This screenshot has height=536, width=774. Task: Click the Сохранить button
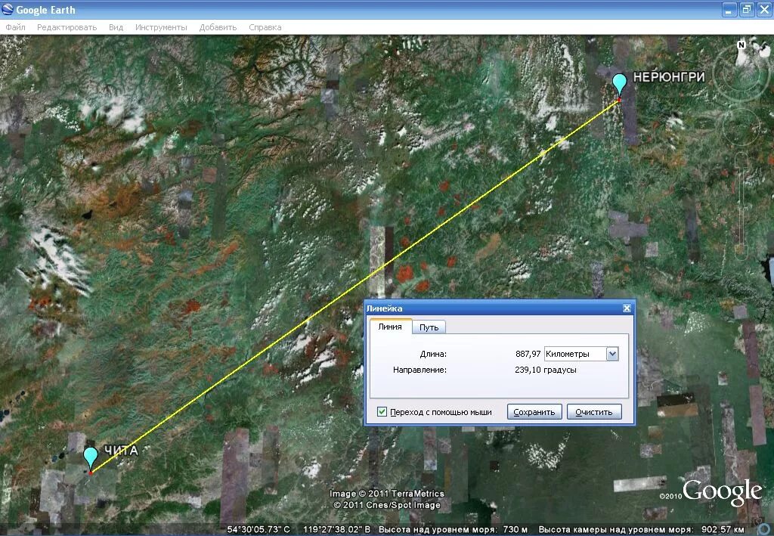[534, 411]
